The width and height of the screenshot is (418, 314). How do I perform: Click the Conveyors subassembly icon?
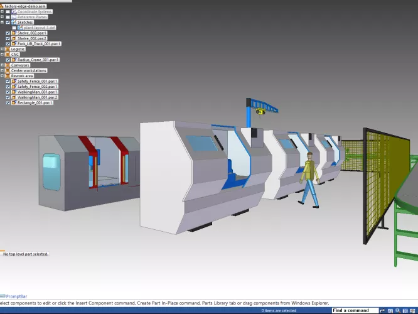click(8, 65)
